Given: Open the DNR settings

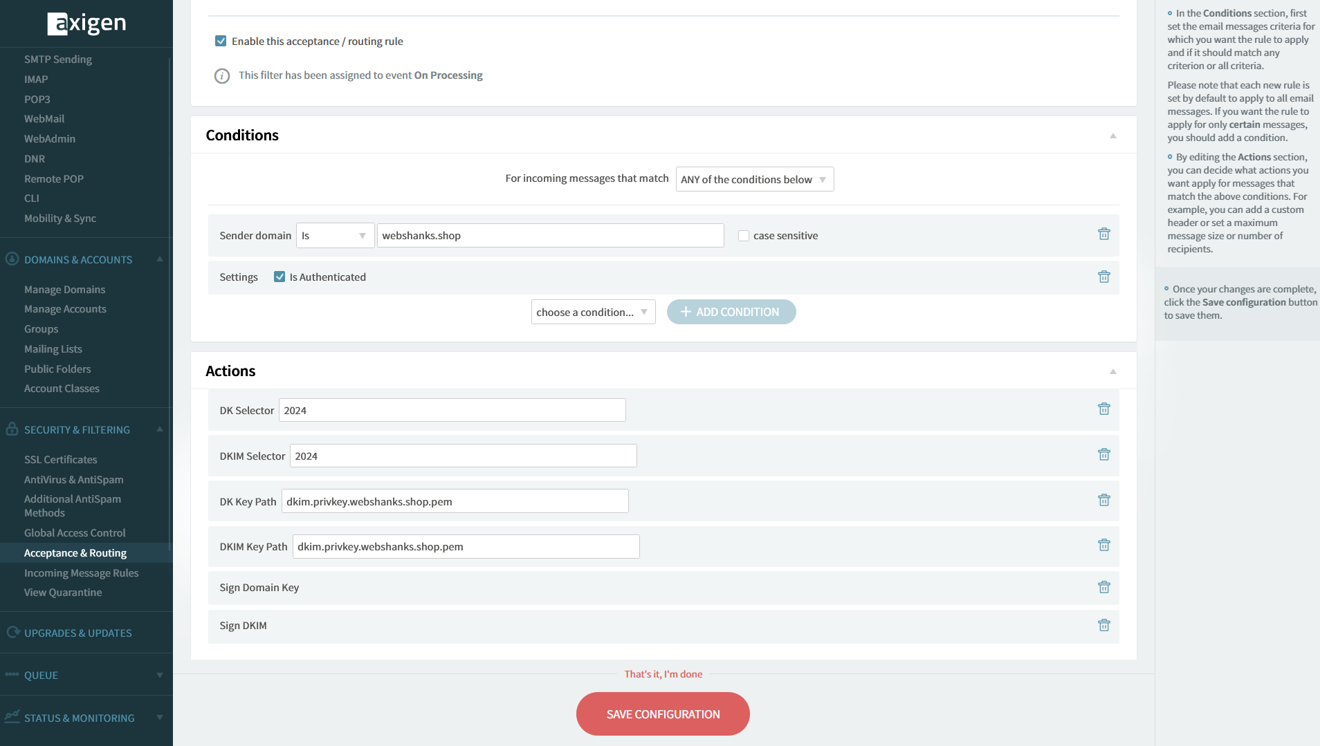Looking at the screenshot, I should 35,159.
